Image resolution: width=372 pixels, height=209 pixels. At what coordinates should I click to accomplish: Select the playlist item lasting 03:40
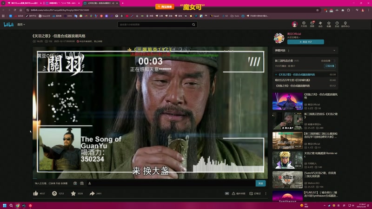click(305, 80)
